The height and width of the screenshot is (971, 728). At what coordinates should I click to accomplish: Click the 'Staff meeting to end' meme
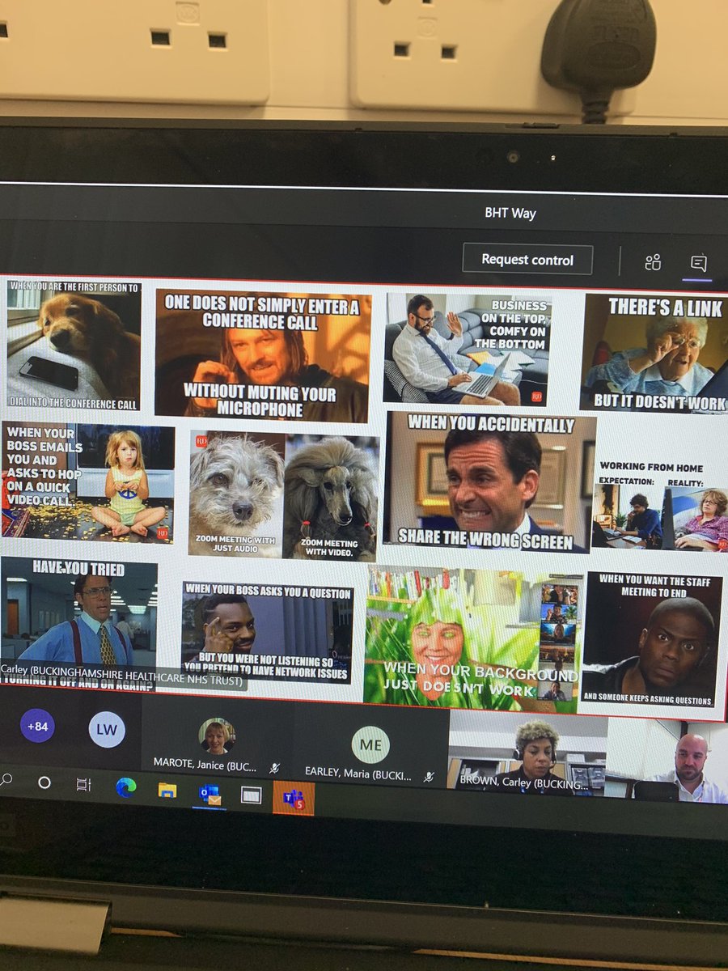click(651, 639)
